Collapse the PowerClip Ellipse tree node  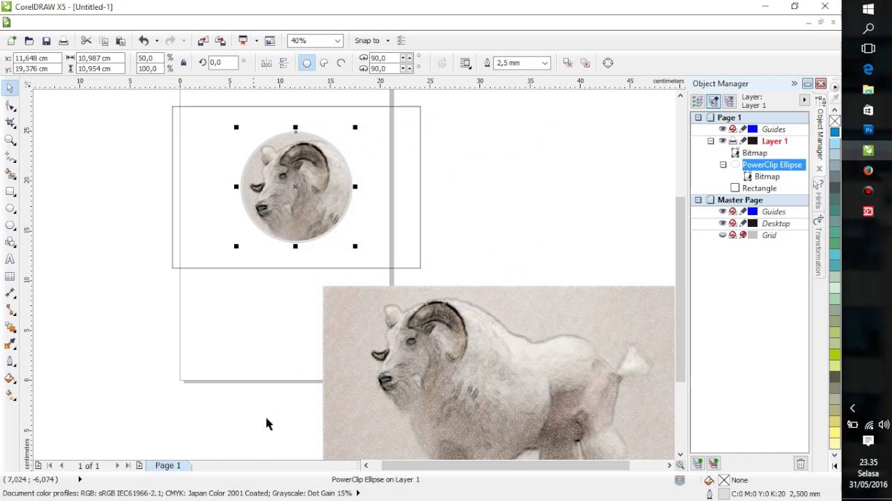pyautogui.click(x=723, y=165)
